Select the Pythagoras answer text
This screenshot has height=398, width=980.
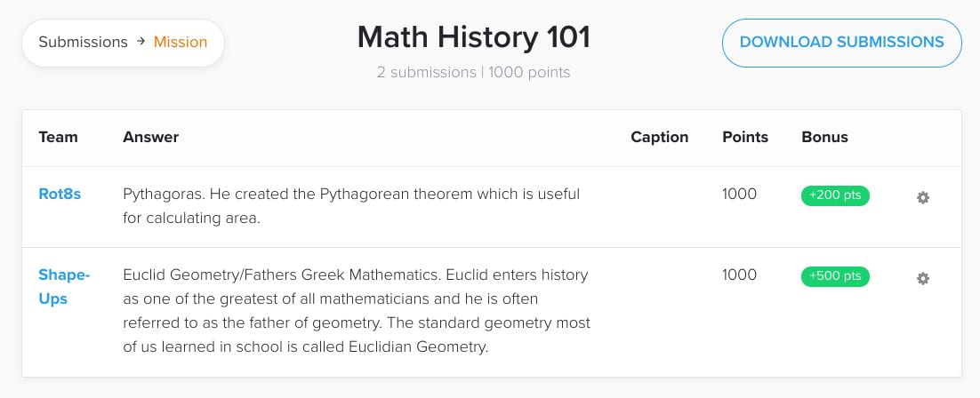[351, 206]
